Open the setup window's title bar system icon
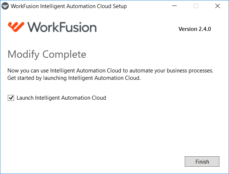229x174 pixels. (5, 6)
